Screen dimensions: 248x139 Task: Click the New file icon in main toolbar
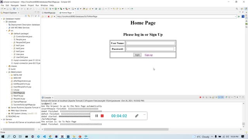pos(2,9)
